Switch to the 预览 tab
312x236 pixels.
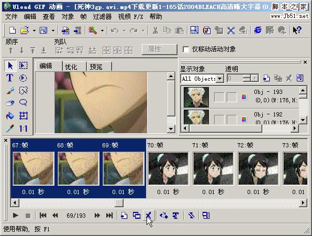tap(99, 67)
